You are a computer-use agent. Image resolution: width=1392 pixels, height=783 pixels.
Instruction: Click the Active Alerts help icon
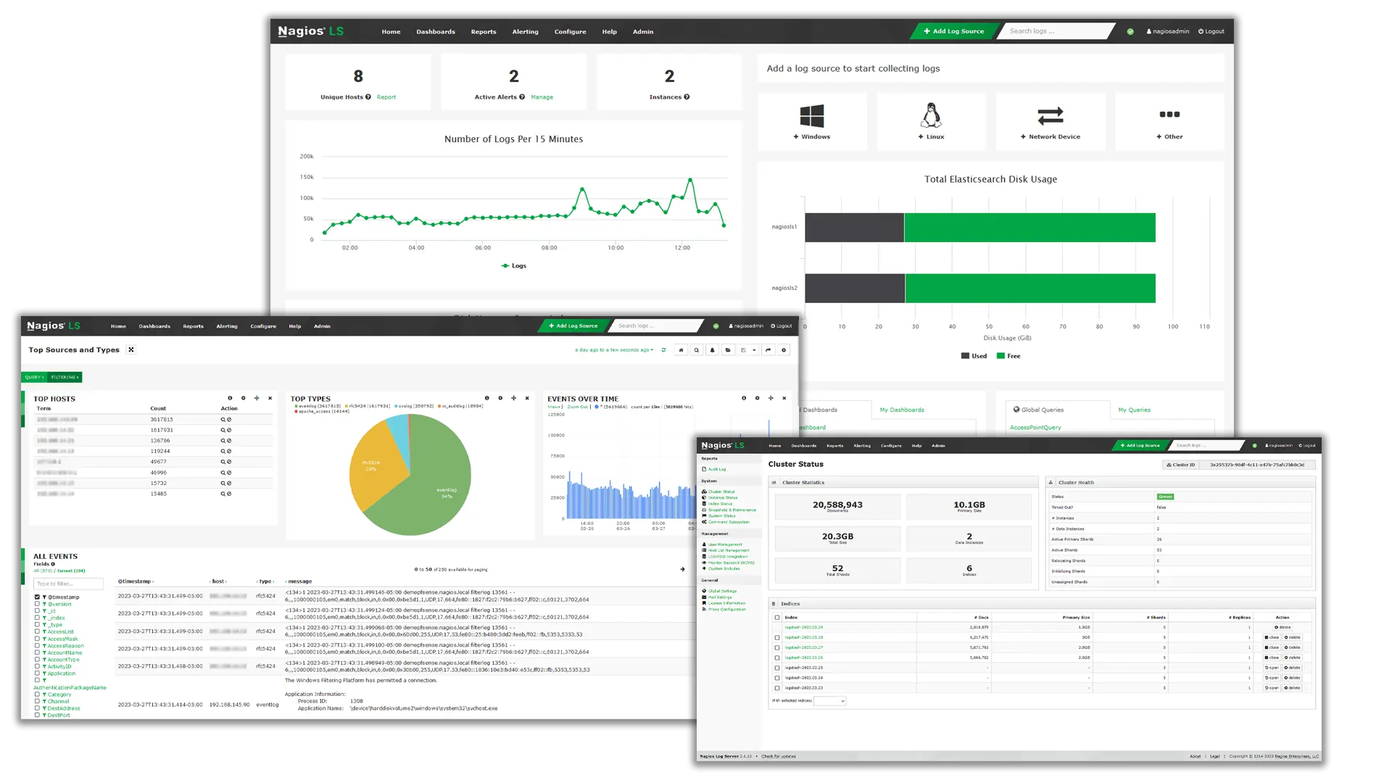click(522, 97)
